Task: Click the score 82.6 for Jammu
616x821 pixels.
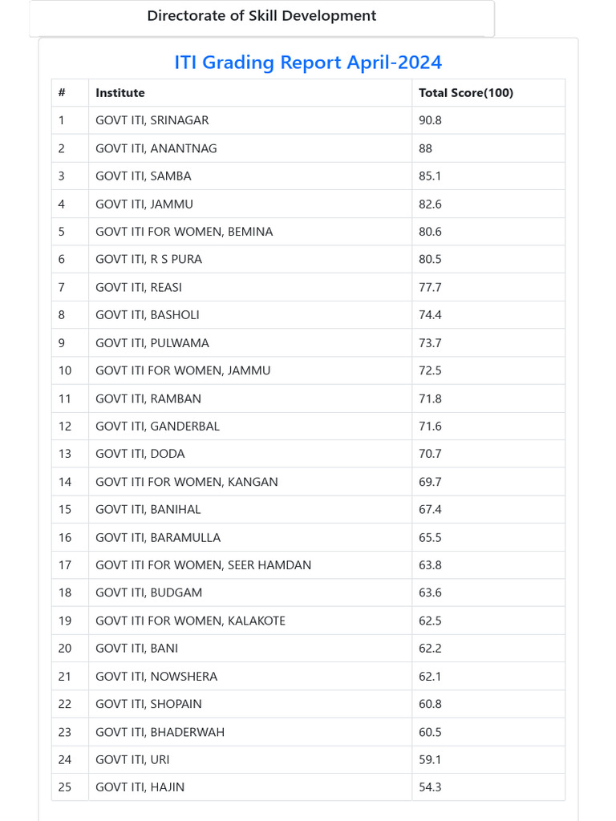Action: (x=430, y=204)
